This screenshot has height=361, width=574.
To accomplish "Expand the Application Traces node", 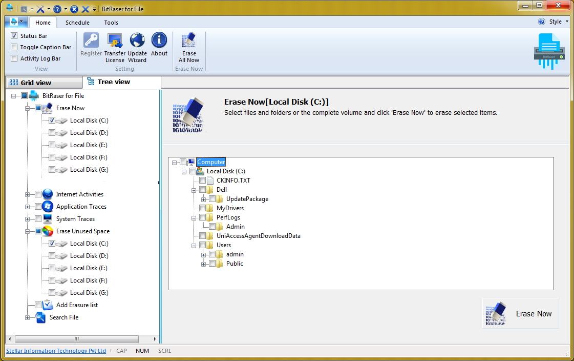I will coord(28,207).
